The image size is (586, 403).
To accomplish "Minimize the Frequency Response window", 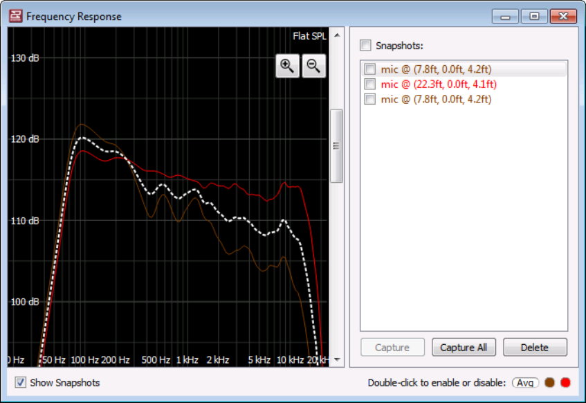I will (x=505, y=17).
